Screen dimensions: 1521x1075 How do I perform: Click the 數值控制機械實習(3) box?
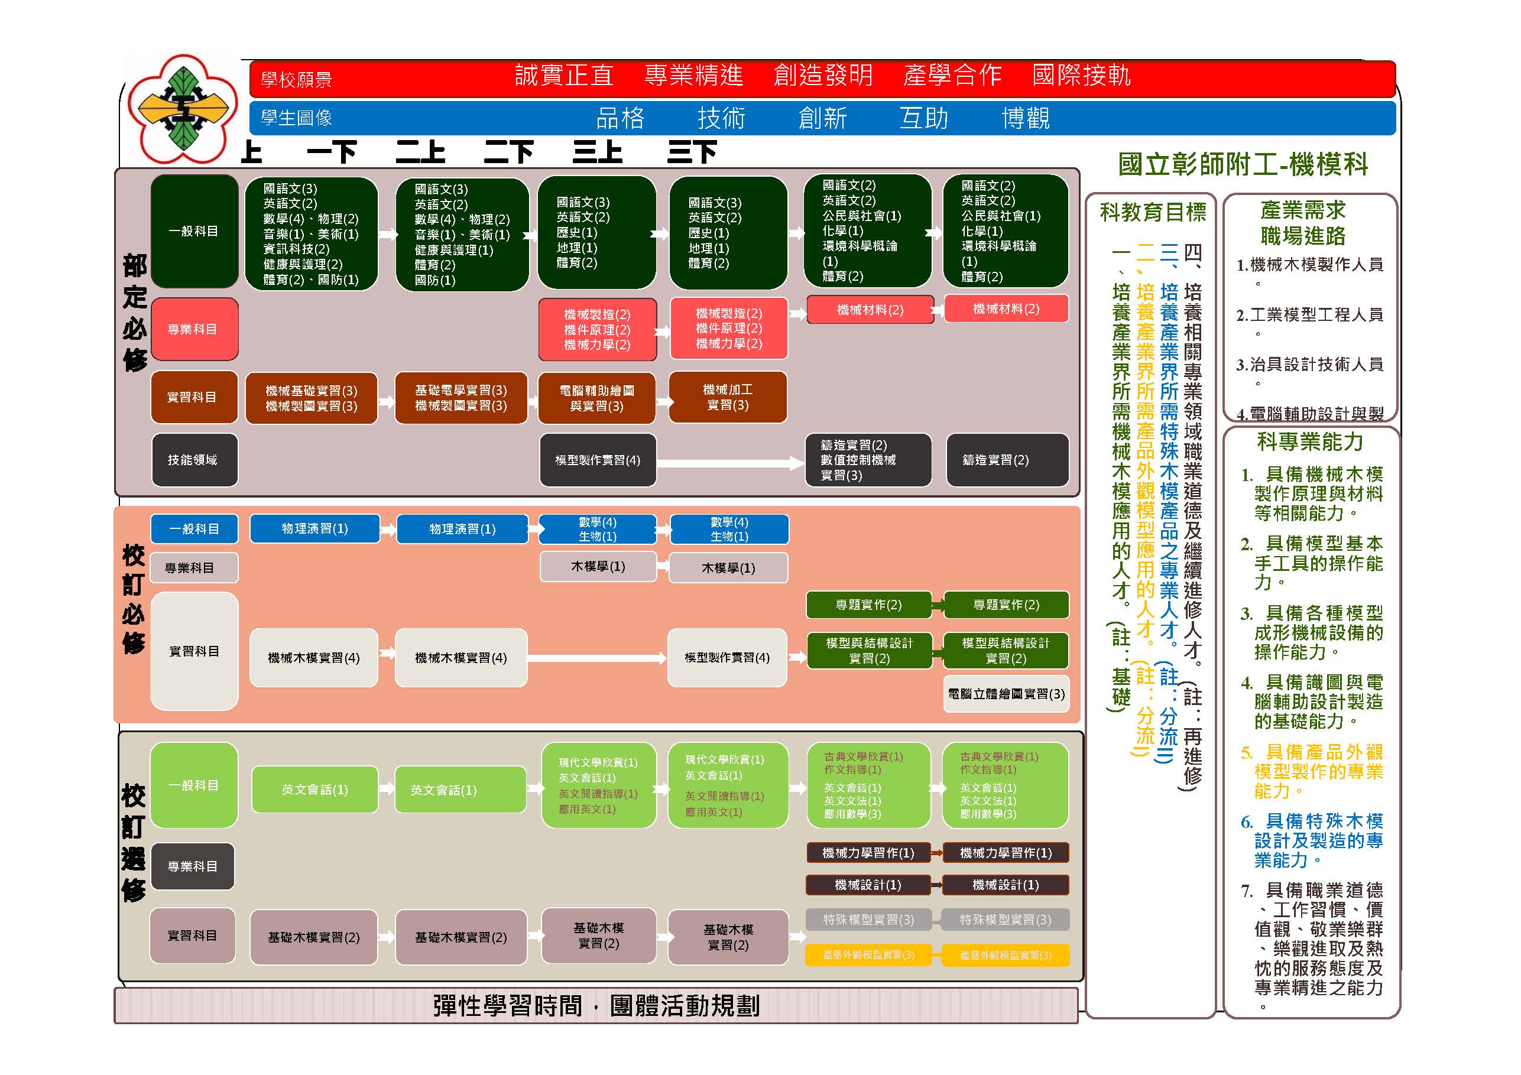coord(868,460)
